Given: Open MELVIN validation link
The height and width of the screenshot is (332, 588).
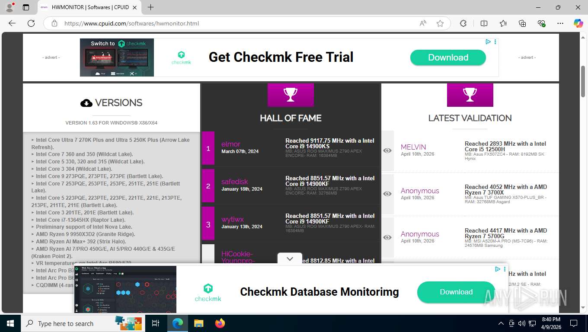Looking at the screenshot, I should click(413, 147).
